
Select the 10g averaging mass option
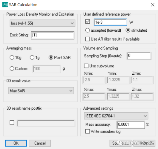point(12,58)
